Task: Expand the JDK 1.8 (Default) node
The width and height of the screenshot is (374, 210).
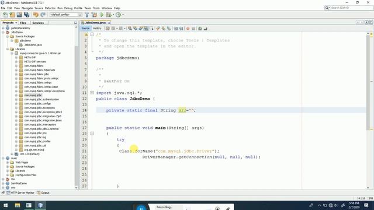Action: point(12,154)
